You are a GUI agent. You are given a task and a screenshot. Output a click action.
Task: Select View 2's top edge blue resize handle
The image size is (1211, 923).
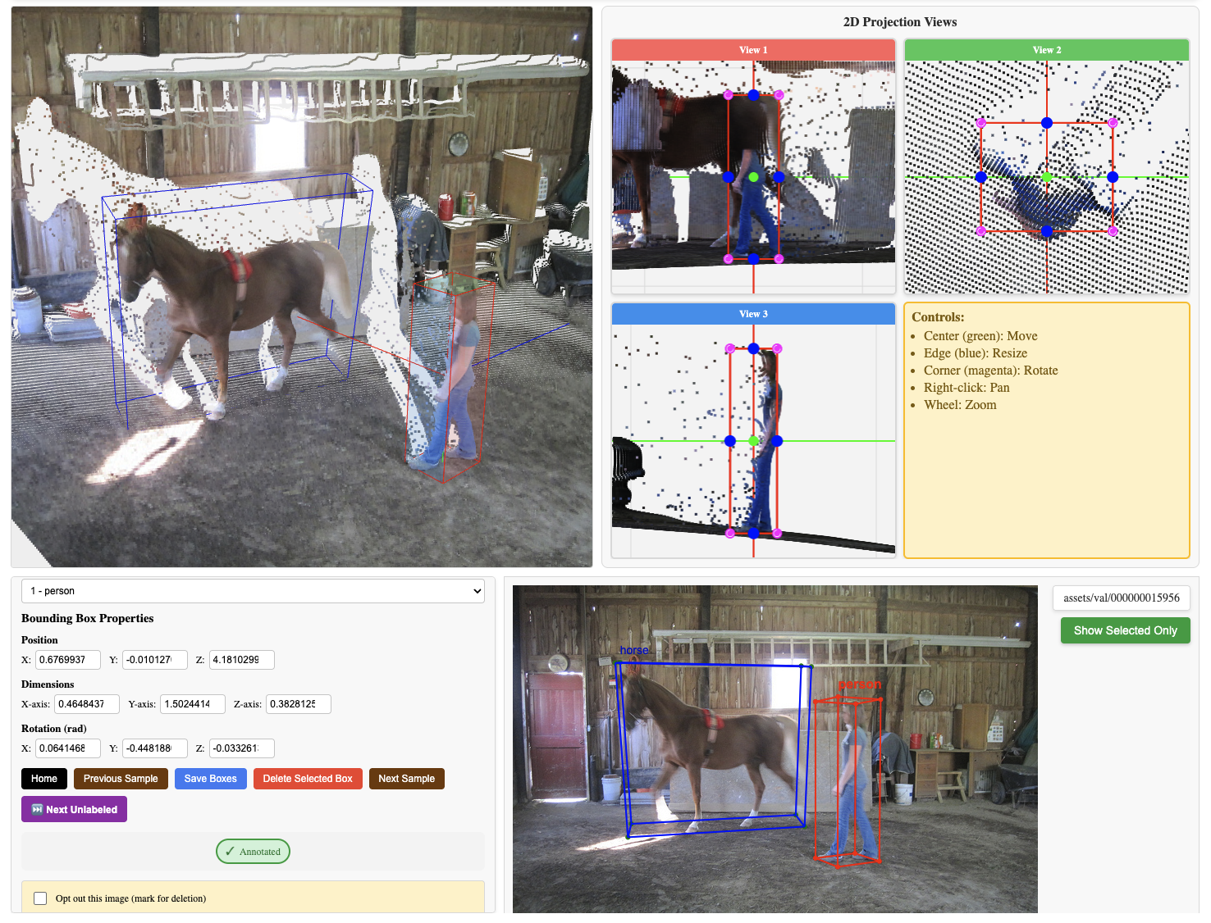tap(1047, 123)
